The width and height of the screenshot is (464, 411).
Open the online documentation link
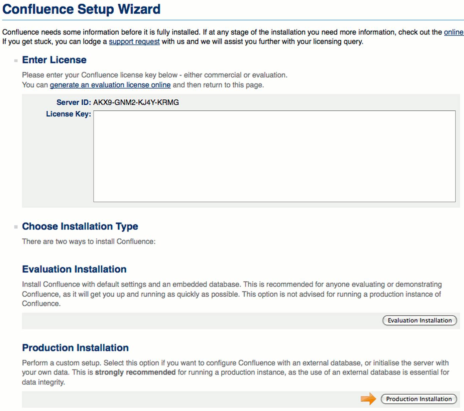point(453,32)
